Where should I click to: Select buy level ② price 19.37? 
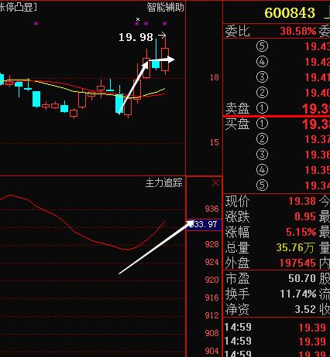tap(317, 139)
